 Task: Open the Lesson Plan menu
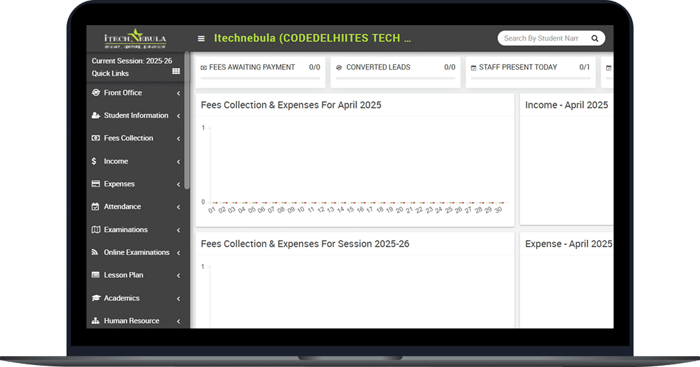click(x=136, y=275)
